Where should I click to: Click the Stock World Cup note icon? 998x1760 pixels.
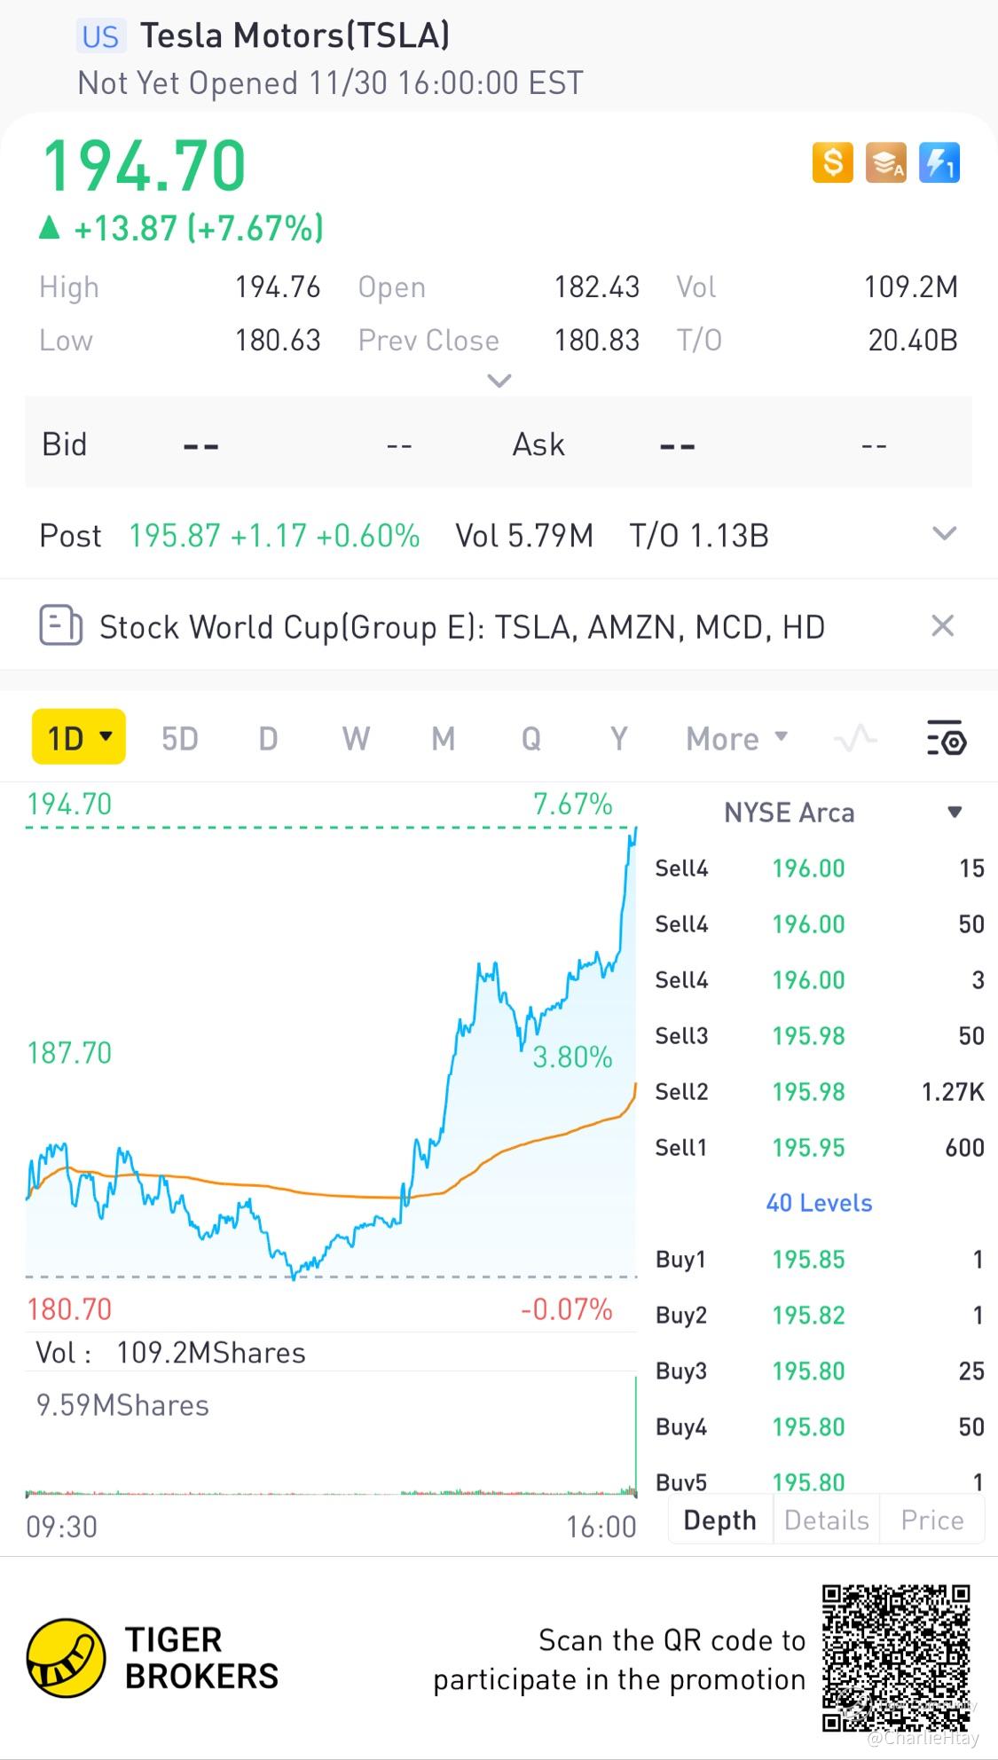pos(60,626)
